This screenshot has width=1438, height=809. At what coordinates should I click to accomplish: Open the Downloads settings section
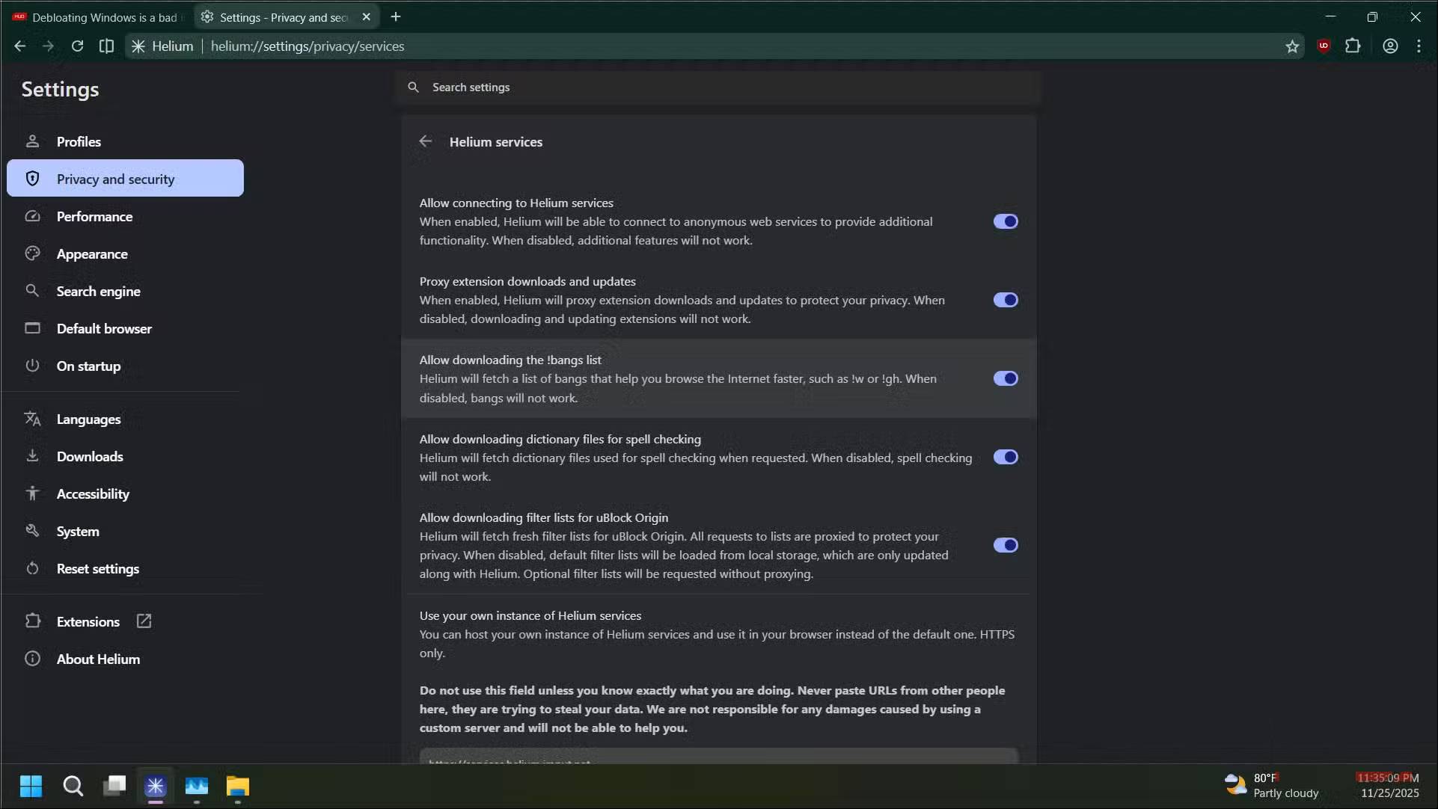coord(91,456)
